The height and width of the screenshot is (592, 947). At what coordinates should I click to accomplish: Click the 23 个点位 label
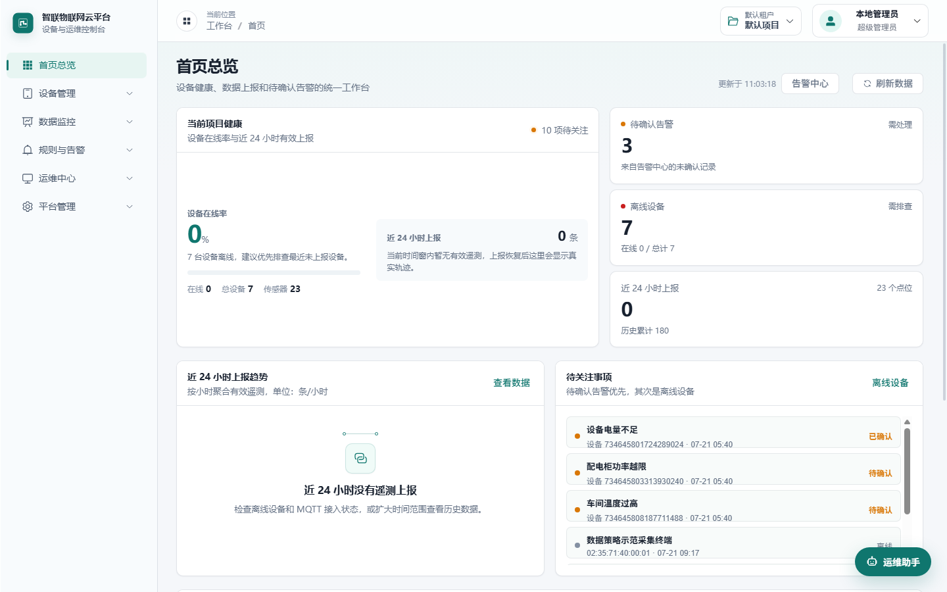[x=894, y=288]
